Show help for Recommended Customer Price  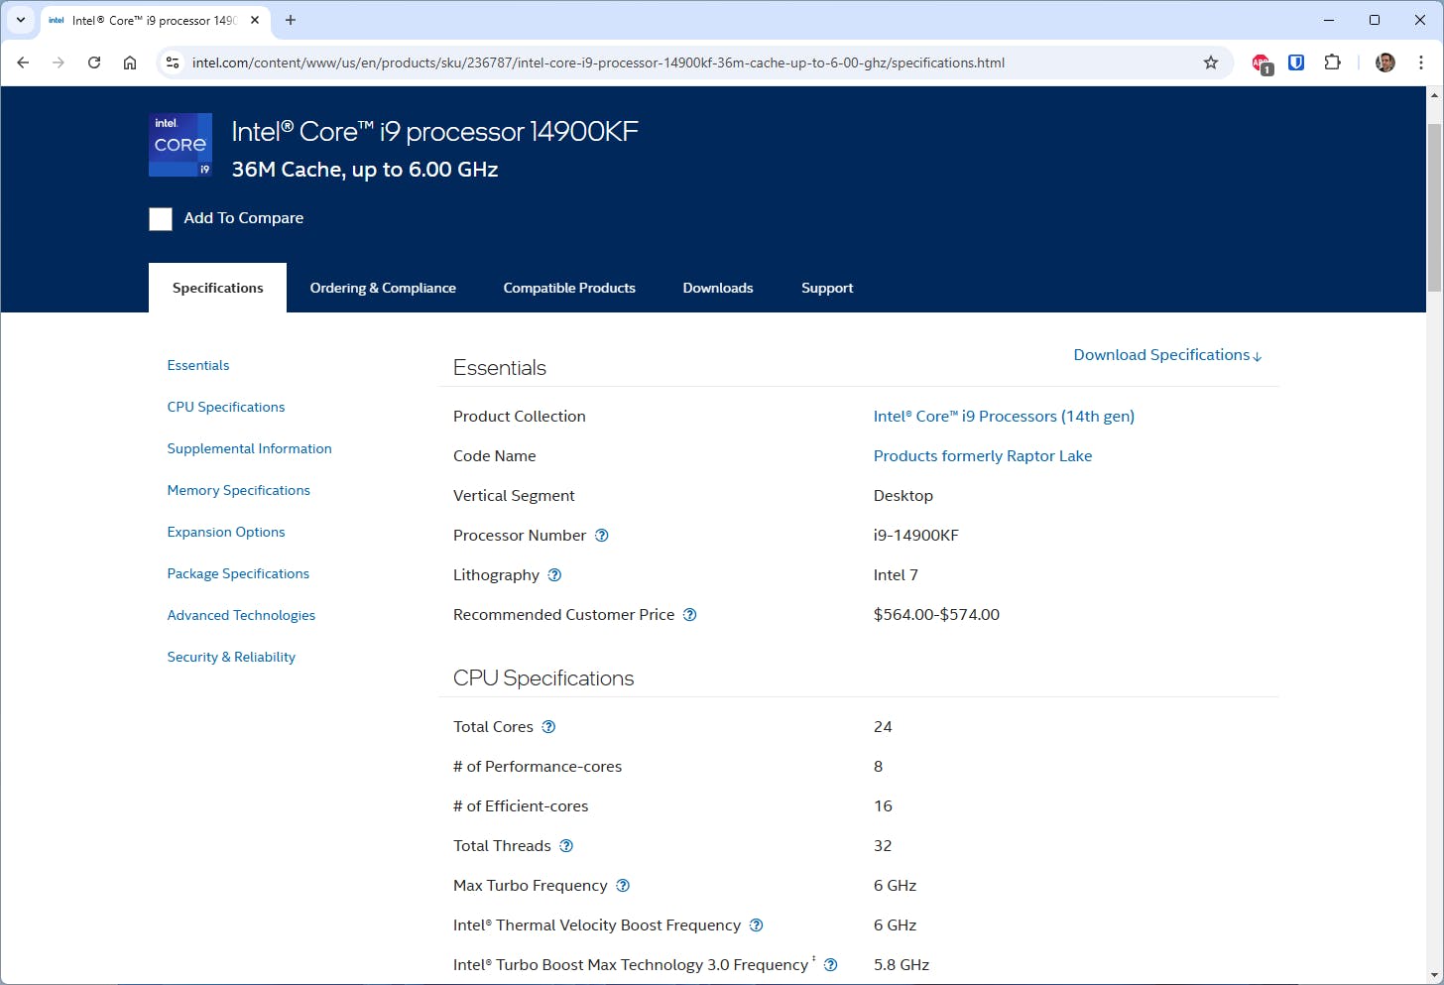[690, 615]
